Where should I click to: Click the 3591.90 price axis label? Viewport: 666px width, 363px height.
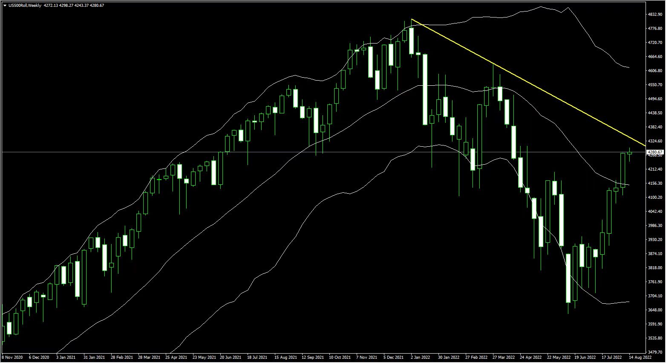click(654, 324)
